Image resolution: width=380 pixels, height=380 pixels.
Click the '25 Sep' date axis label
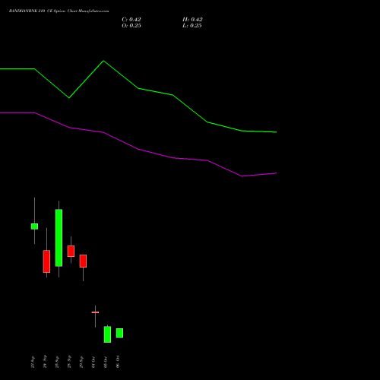(57, 362)
